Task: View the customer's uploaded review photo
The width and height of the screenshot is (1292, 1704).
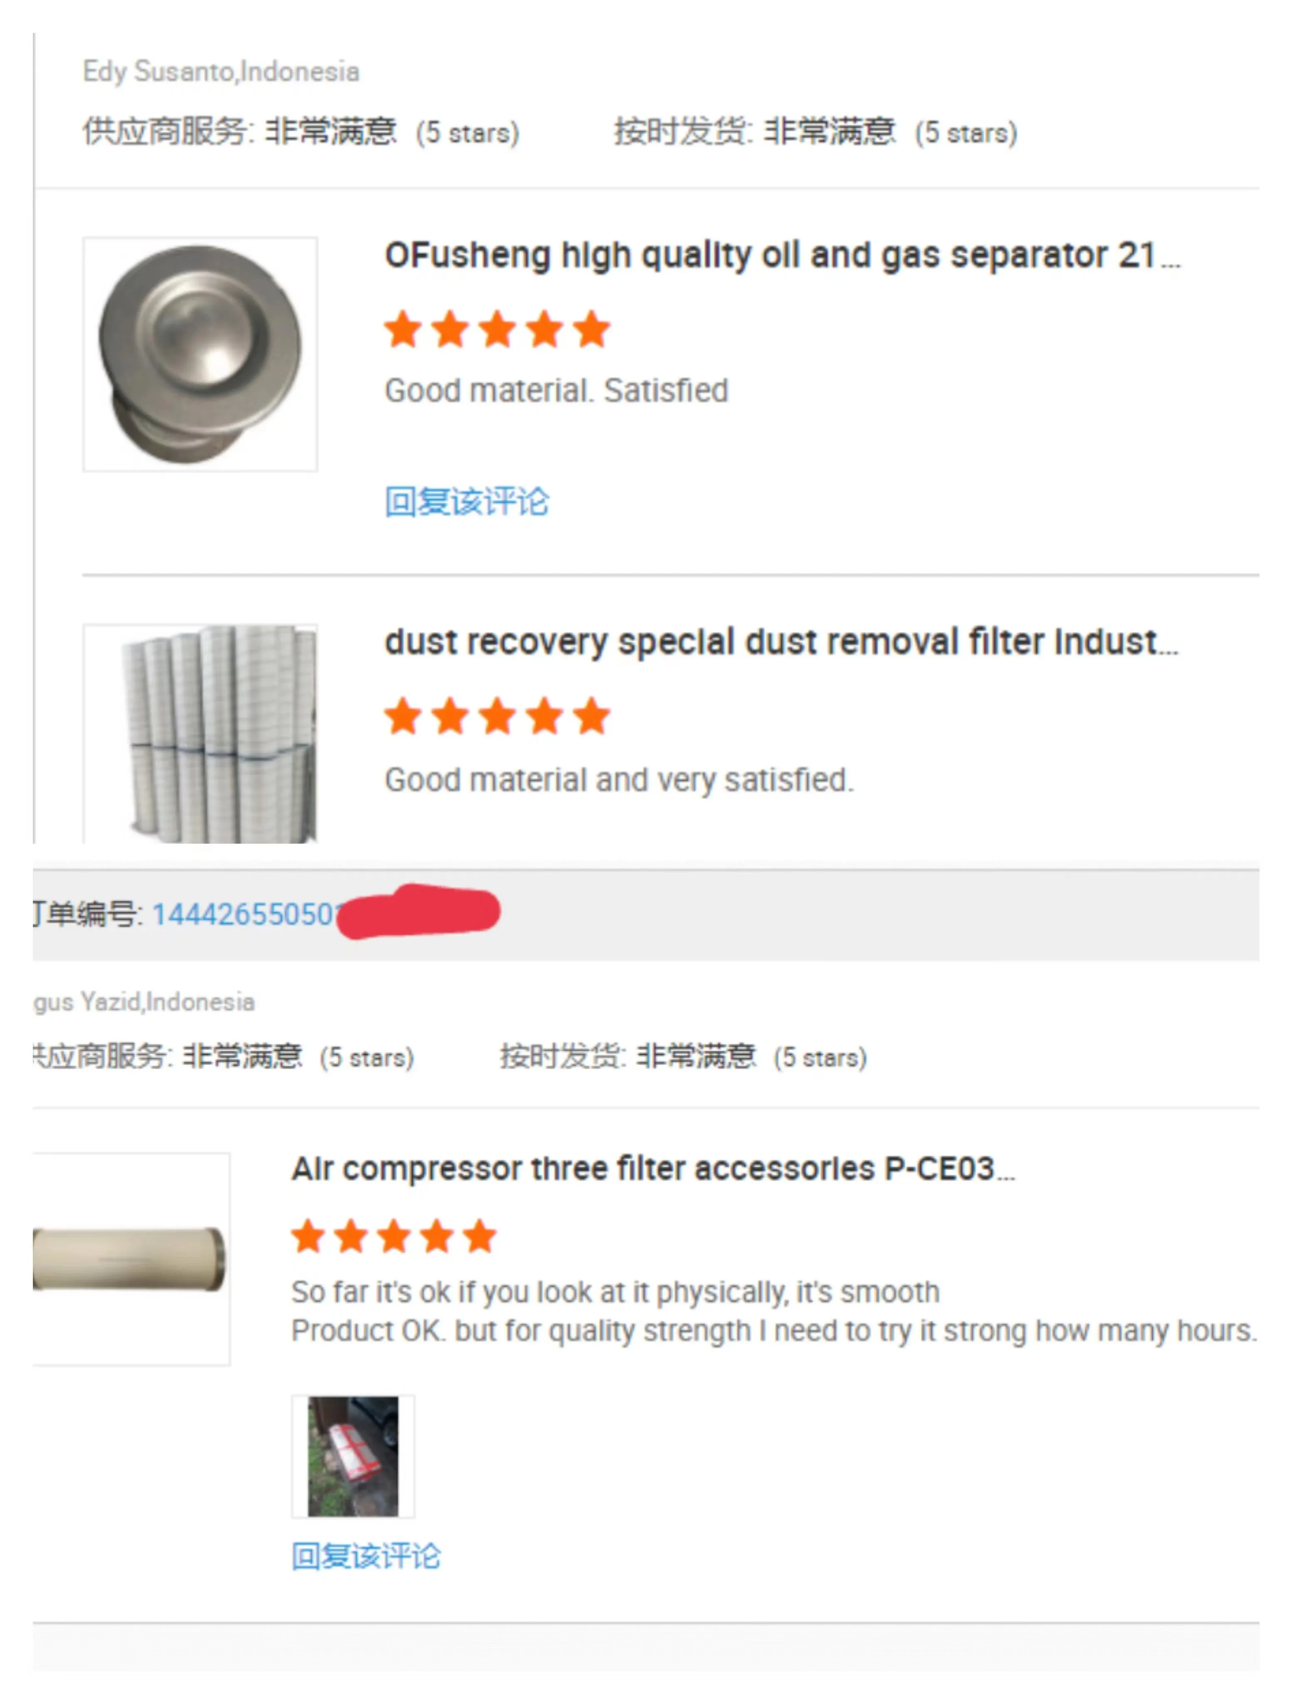Action: tap(353, 1455)
